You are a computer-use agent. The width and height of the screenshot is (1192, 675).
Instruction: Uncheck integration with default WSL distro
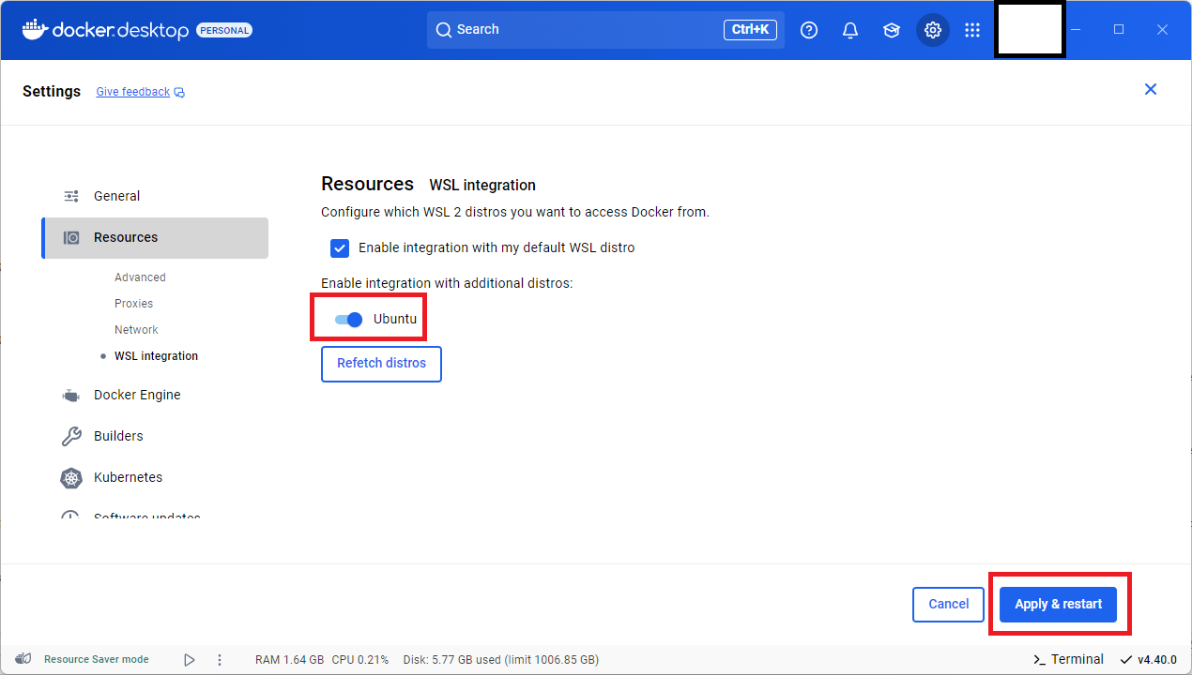(340, 247)
